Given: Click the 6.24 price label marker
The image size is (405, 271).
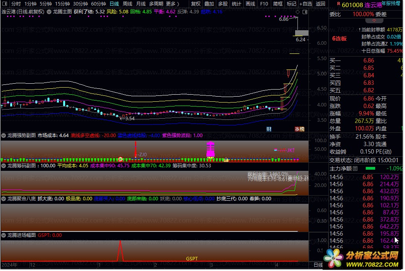Looking at the screenshot, I should coord(300,40).
